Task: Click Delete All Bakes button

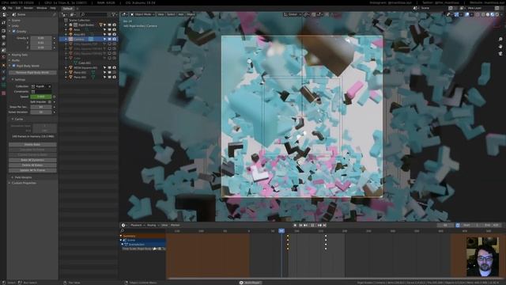Action: [32, 165]
